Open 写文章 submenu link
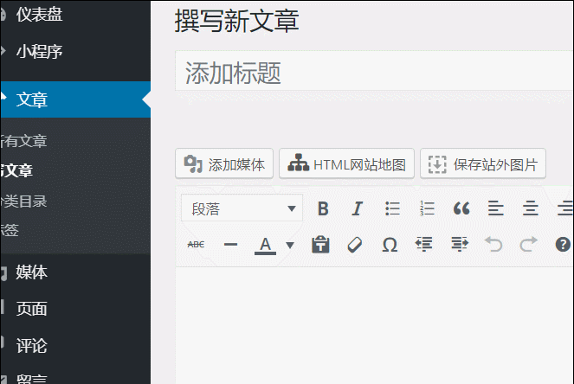The height and width of the screenshot is (384, 574). [x=16, y=170]
